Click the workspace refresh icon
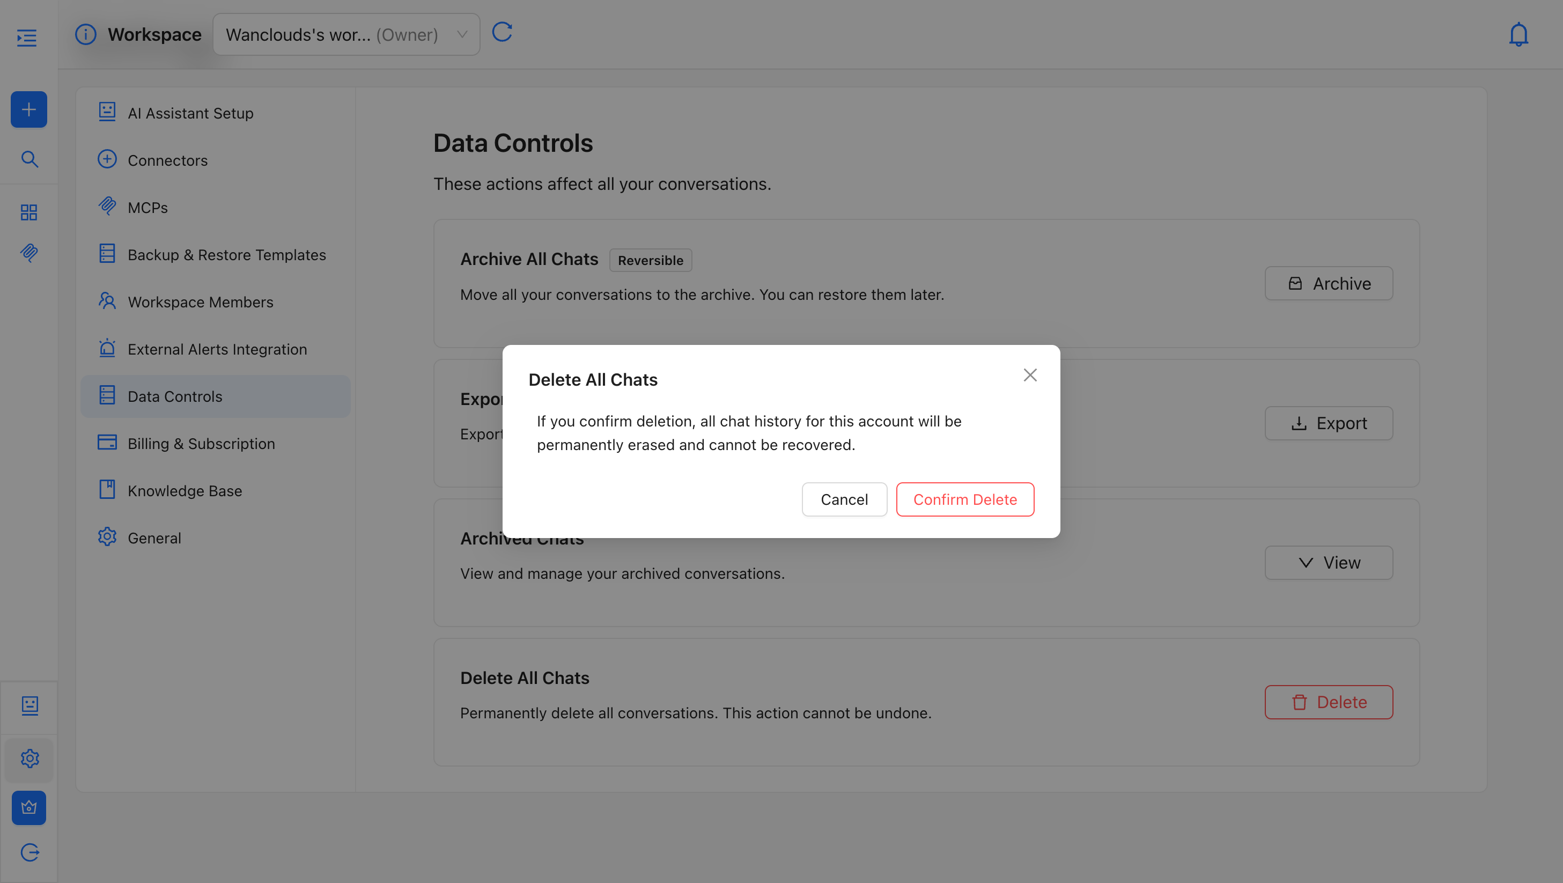This screenshot has width=1563, height=883. (x=502, y=32)
